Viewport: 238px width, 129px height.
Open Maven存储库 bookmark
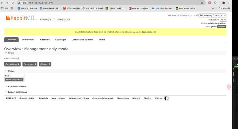(50, 8)
